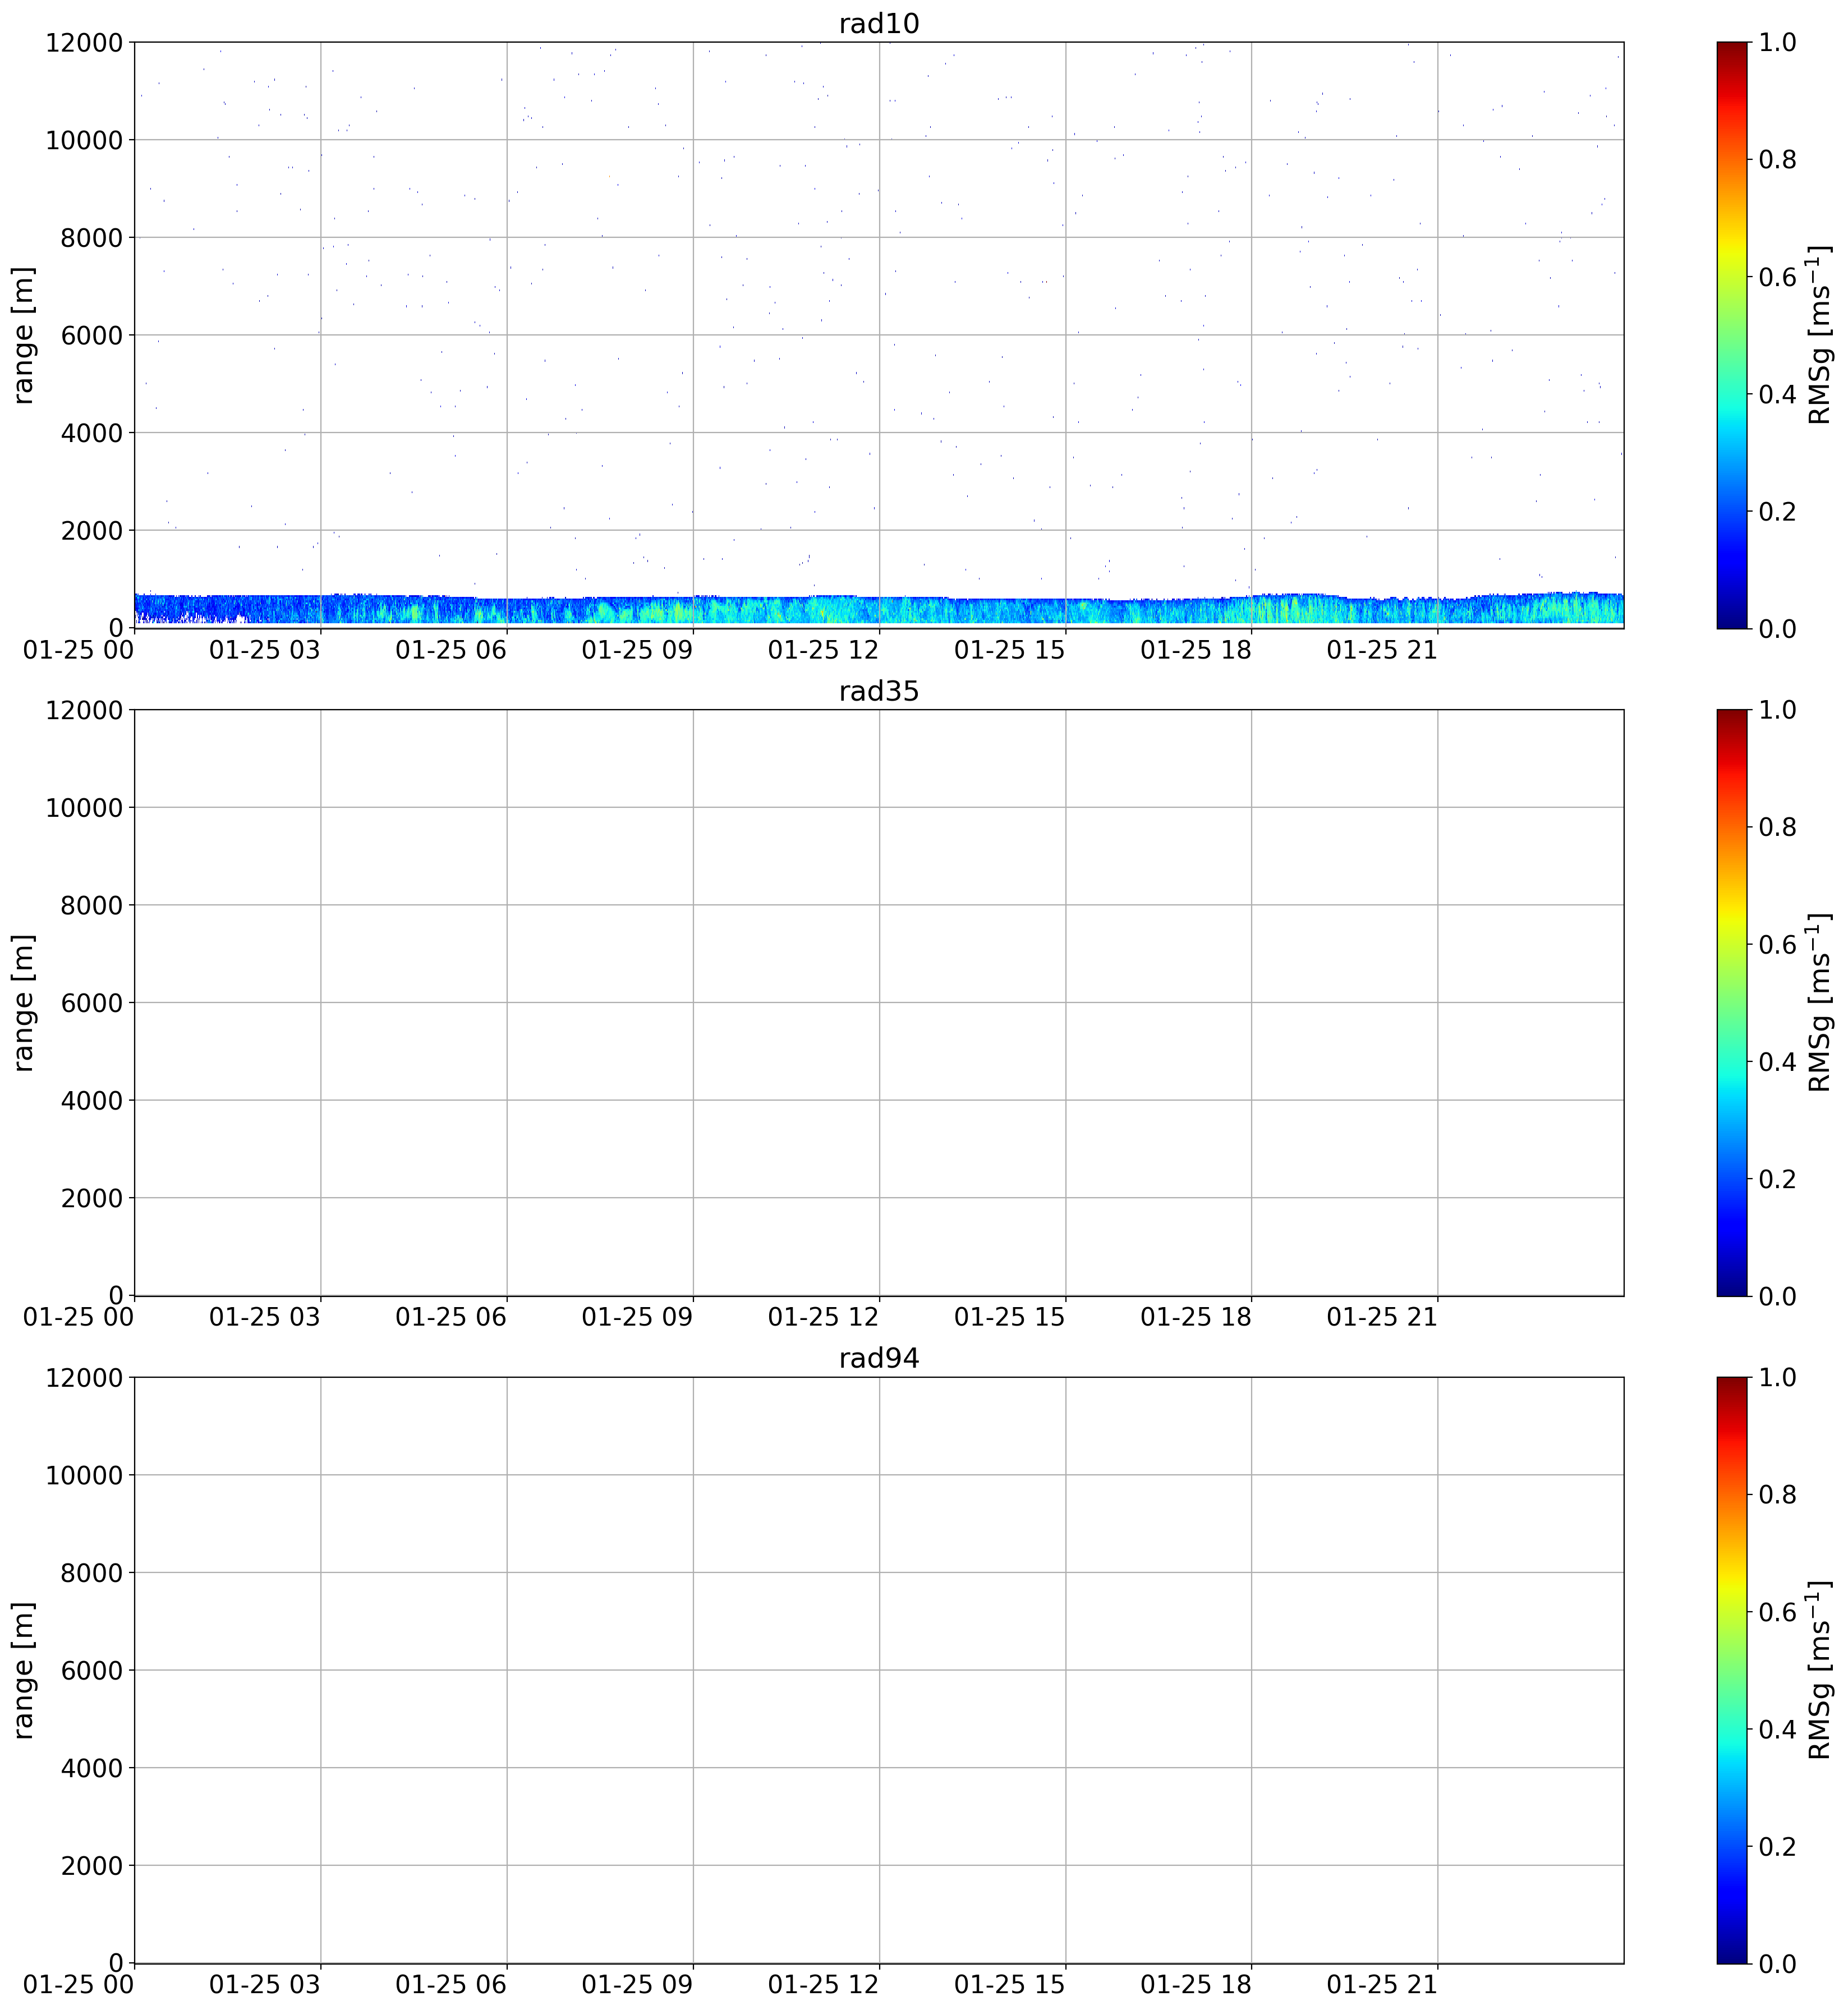Viewport: 1848px width, 2010px height.
Task: Click the 4000 tick on rad94 y-axis
Action: click(x=92, y=1768)
